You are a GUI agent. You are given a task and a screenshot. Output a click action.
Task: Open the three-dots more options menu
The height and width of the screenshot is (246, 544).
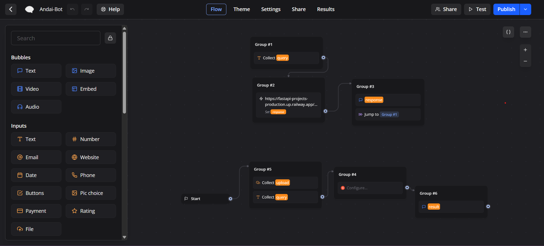pyautogui.click(x=525, y=32)
